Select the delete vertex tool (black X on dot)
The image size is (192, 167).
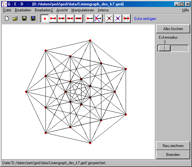[x=109, y=19]
